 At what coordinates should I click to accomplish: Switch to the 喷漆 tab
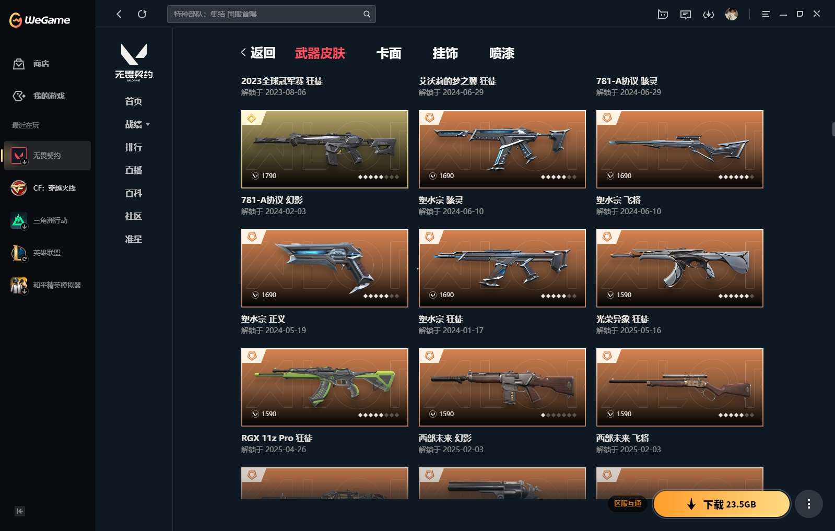point(502,53)
